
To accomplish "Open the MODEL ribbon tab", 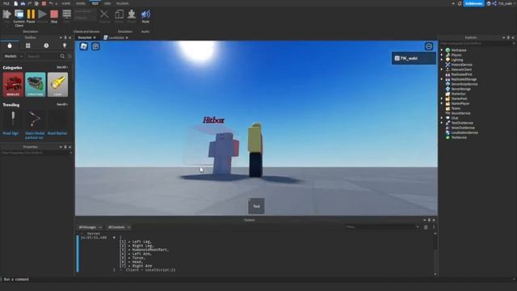I will coord(81,3).
